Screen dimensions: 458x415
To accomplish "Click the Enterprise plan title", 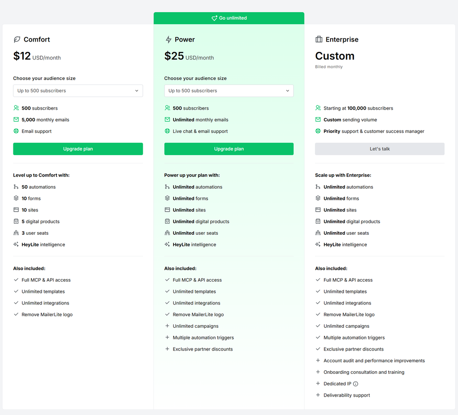I will [342, 39].
